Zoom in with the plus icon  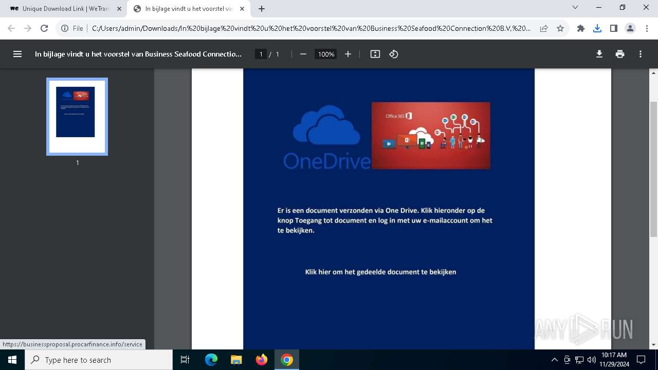point(348,54)
